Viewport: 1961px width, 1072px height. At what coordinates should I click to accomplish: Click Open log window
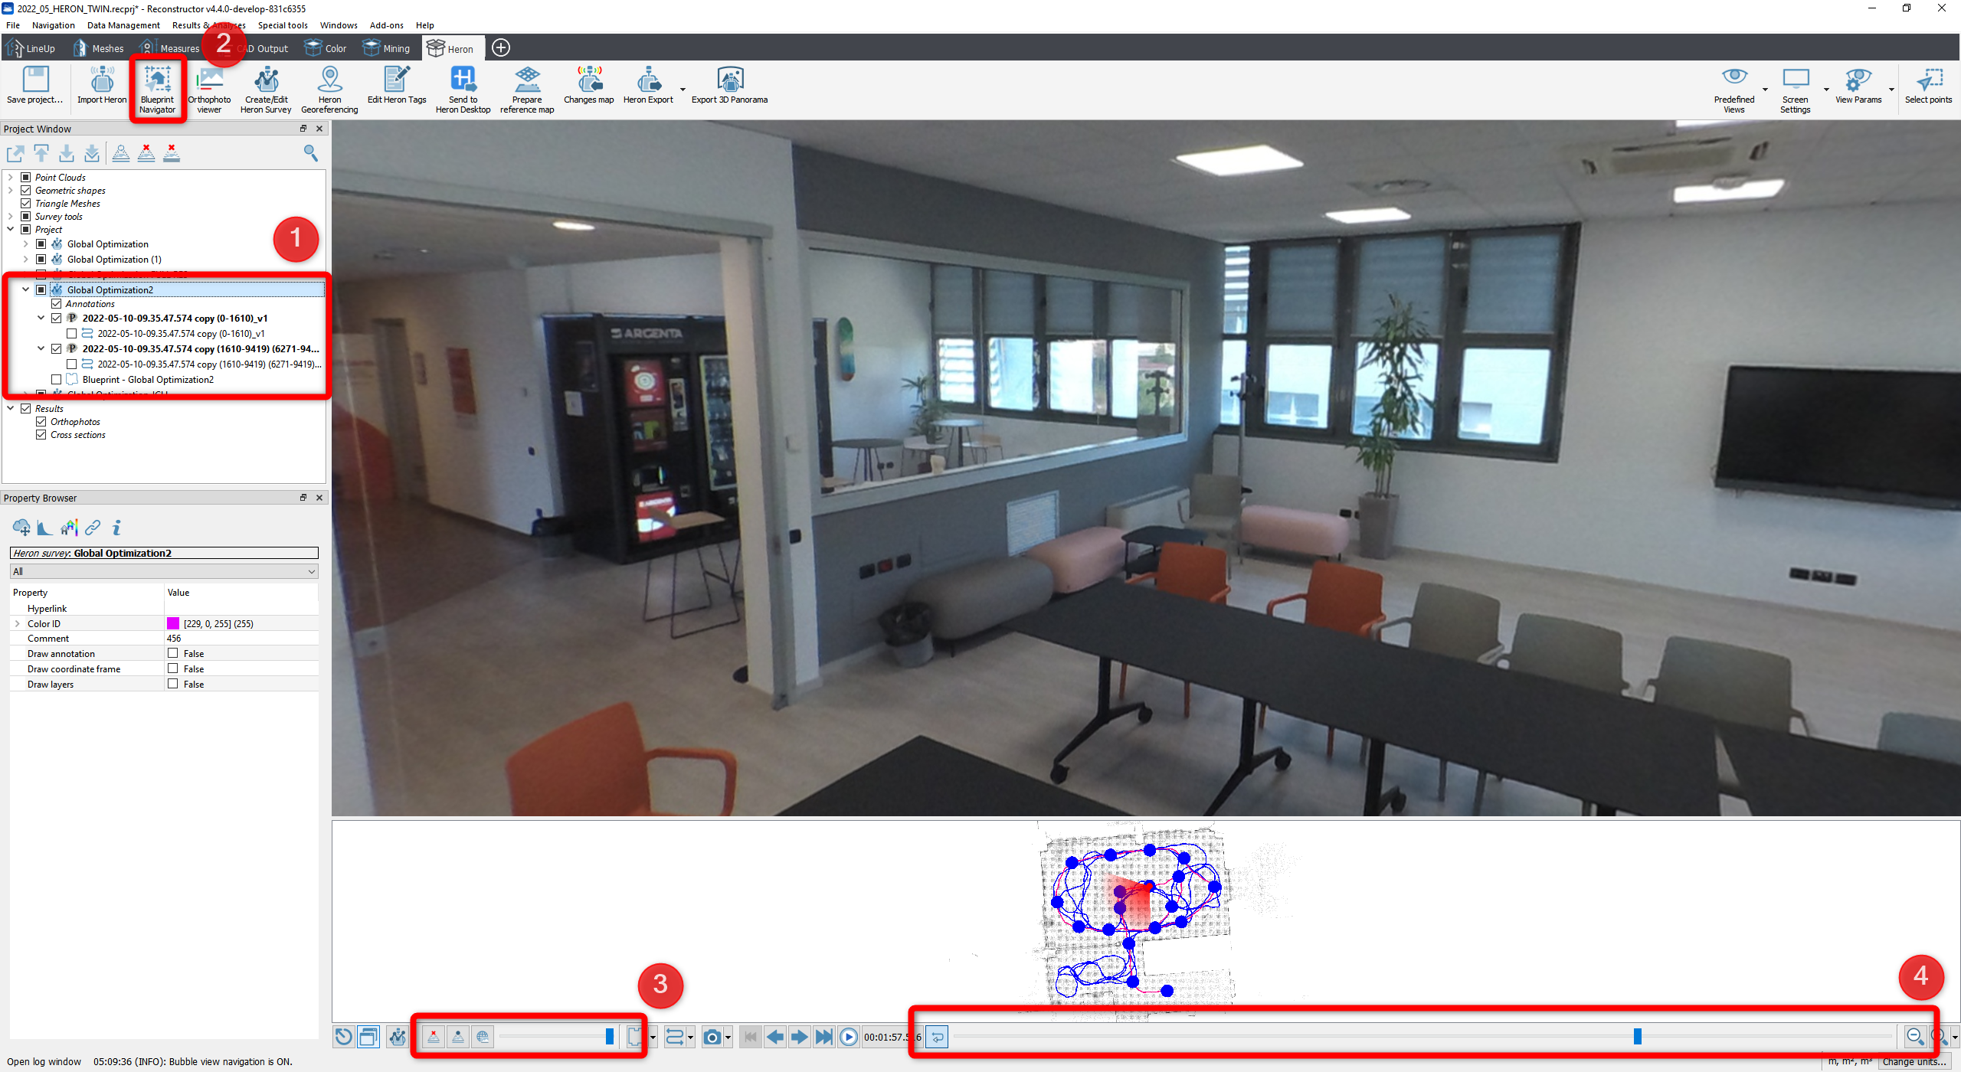coord(44,1061)
